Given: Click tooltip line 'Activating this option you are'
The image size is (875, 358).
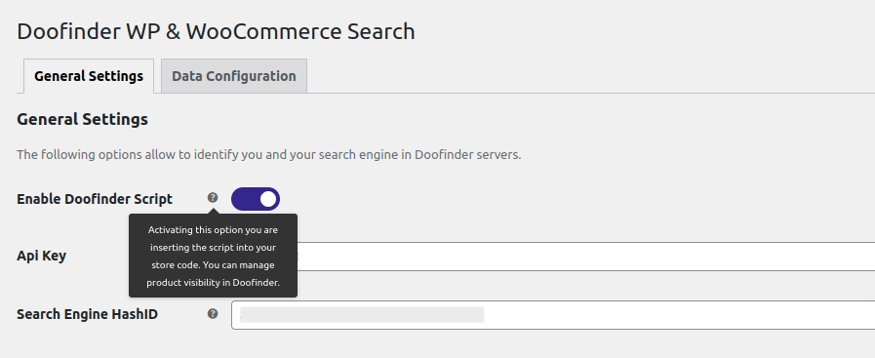Looking at the screenshot, I should click(214, 230).
